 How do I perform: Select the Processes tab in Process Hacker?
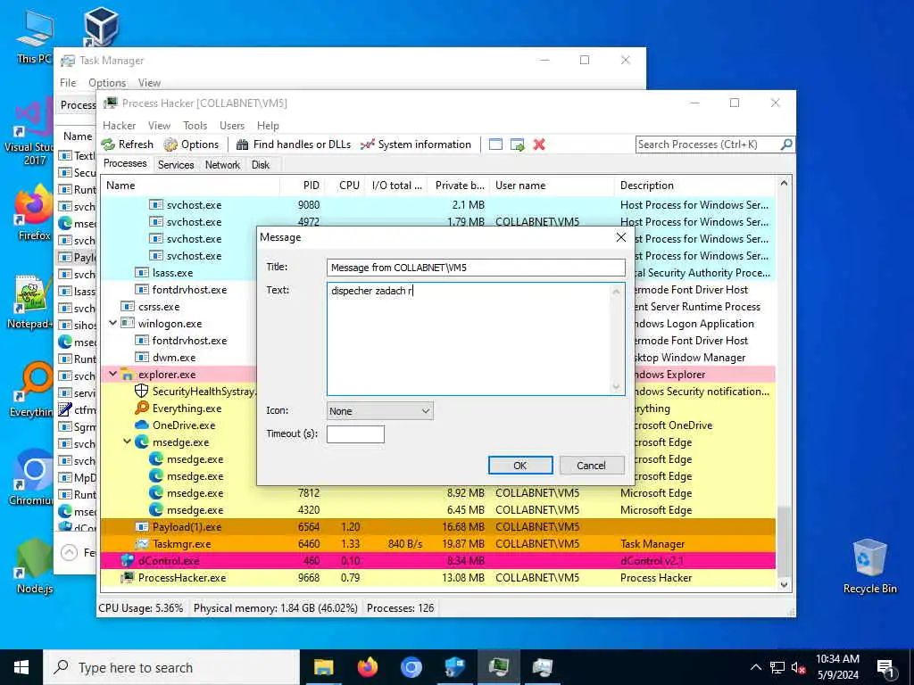point(125,164)
